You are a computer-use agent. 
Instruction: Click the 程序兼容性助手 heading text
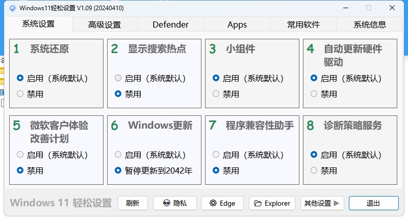260,126
